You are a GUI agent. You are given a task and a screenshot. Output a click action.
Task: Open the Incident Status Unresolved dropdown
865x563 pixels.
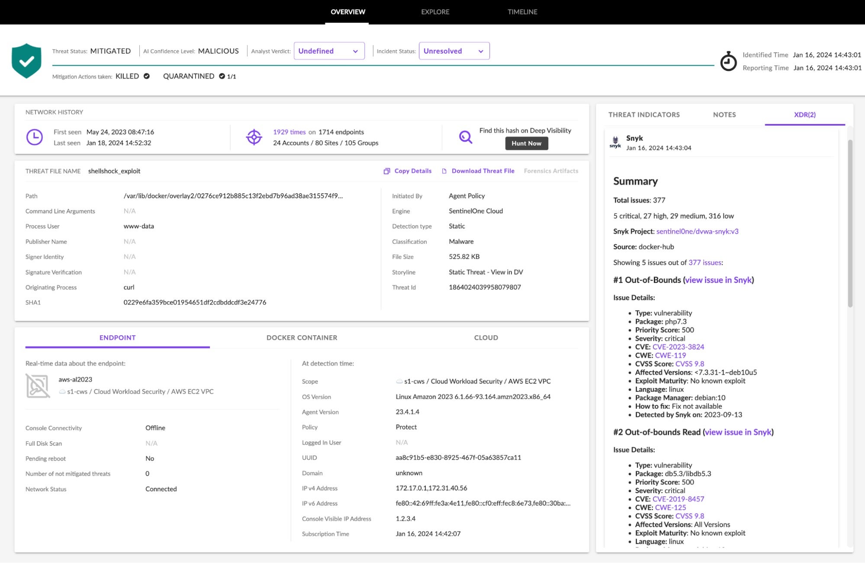click(x=454, y=51)
